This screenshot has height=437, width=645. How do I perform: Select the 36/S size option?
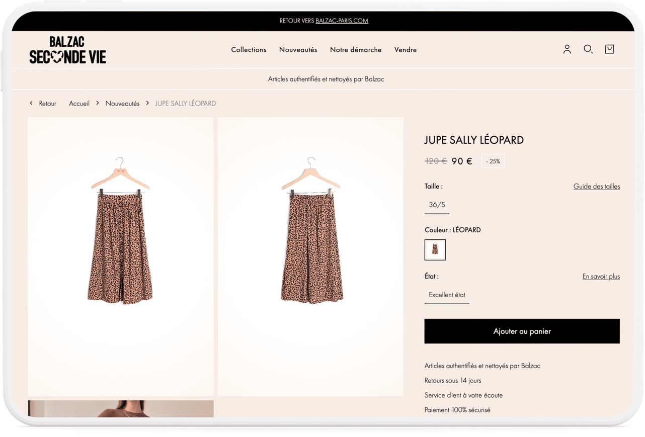pyautogui.click(x=437, y=205)
